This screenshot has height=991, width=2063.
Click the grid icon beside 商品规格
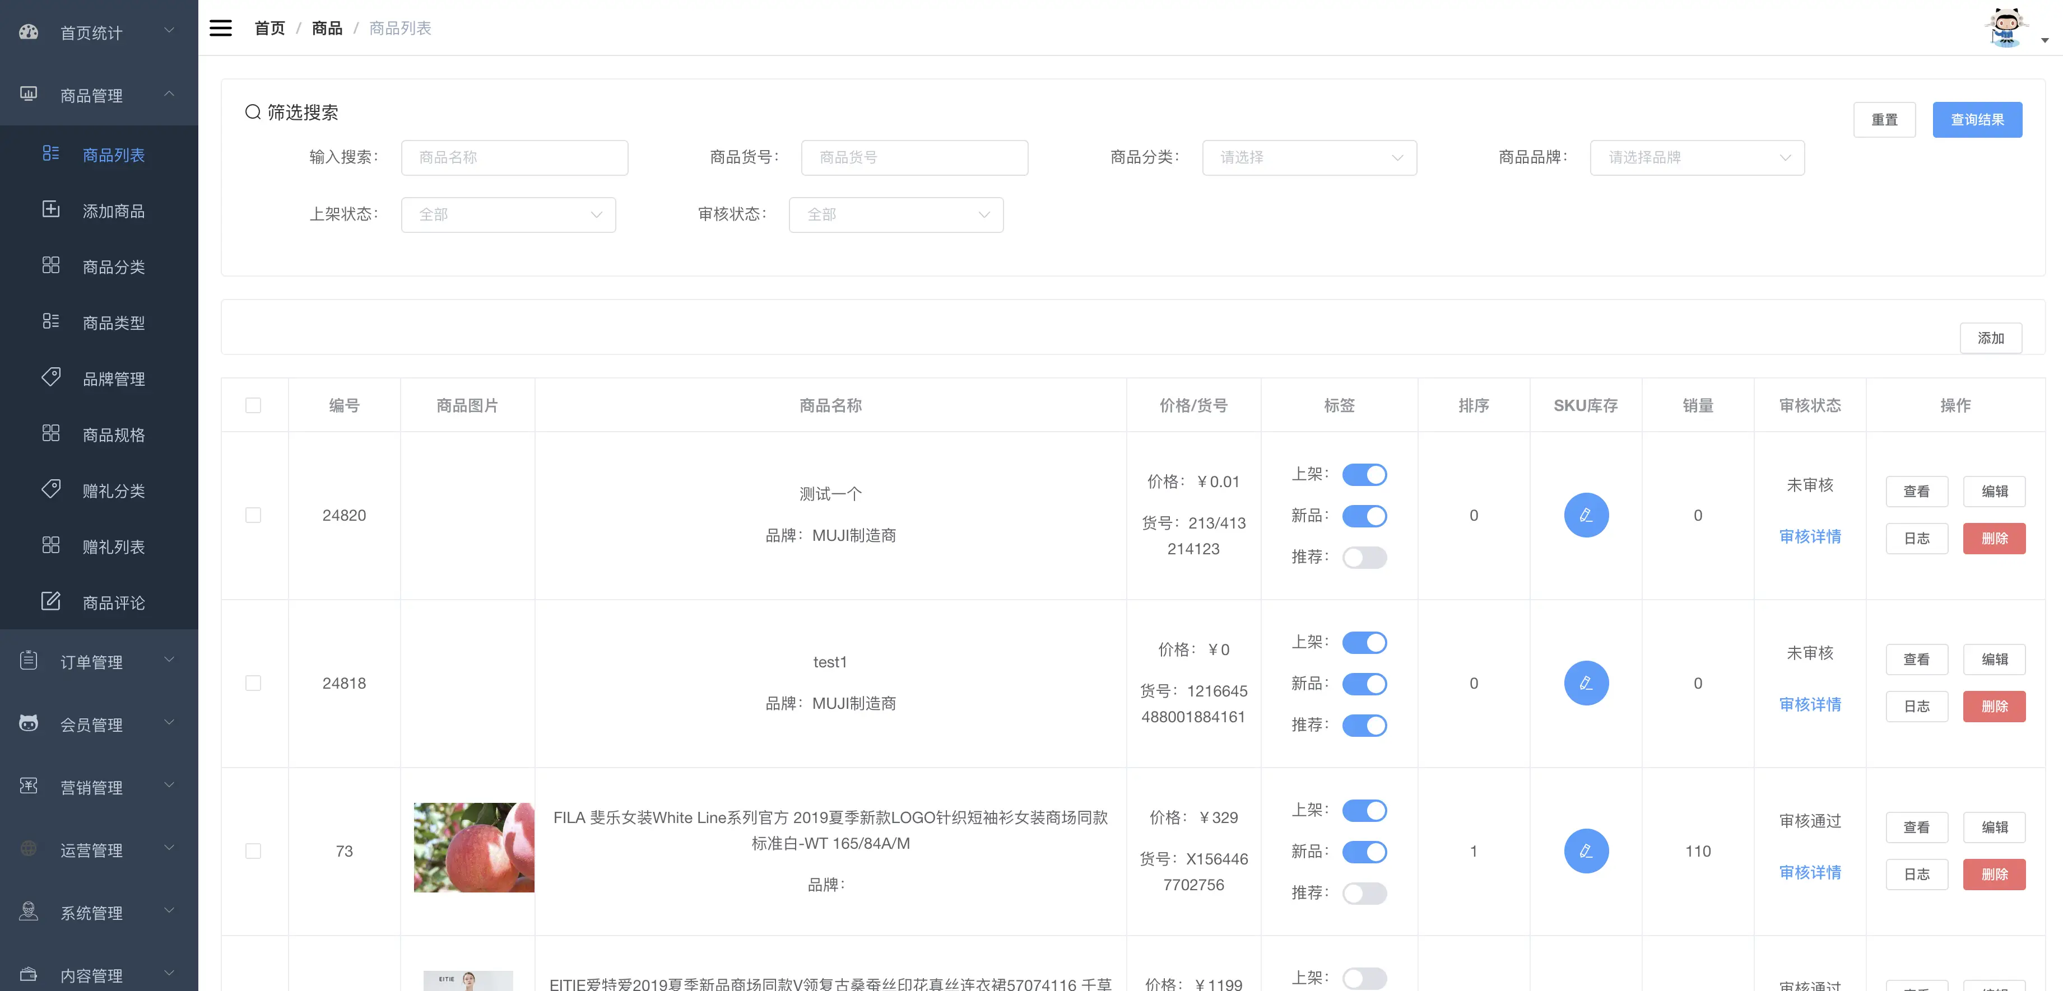pyautogui.click(x=50, y=434)
